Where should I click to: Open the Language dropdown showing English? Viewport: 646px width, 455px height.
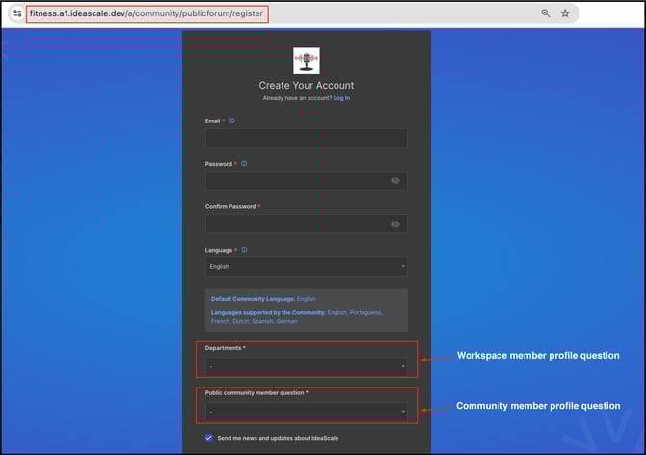coord(306,267)
